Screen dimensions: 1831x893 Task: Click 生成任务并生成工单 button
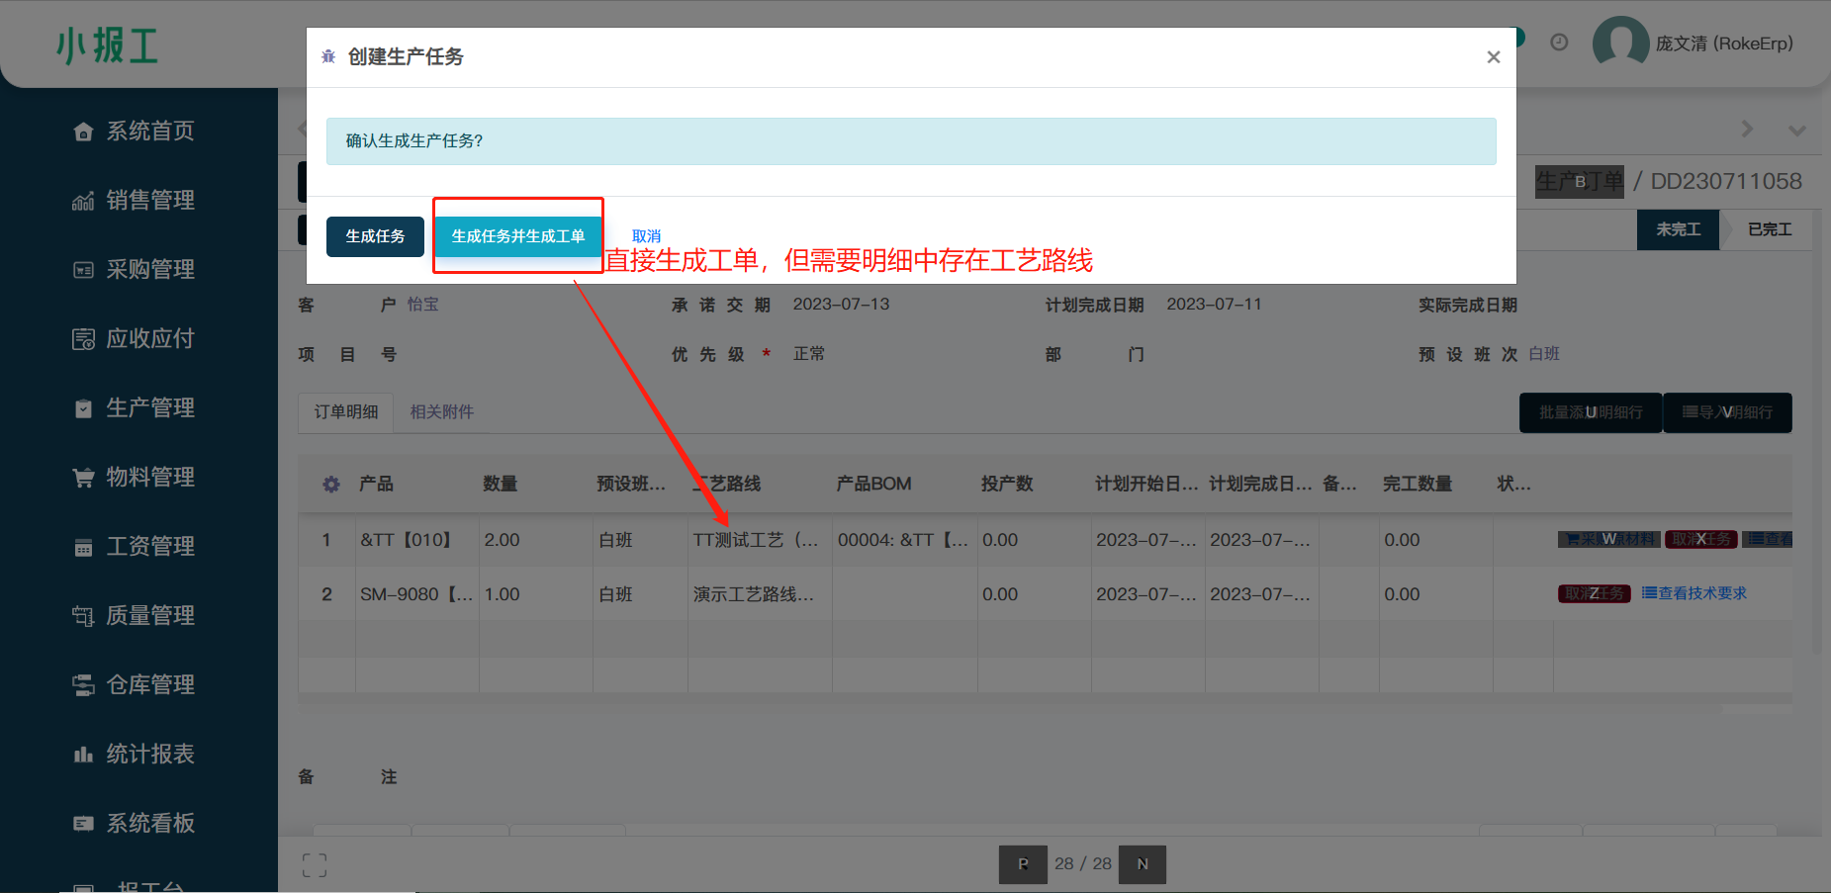(517, 236)
